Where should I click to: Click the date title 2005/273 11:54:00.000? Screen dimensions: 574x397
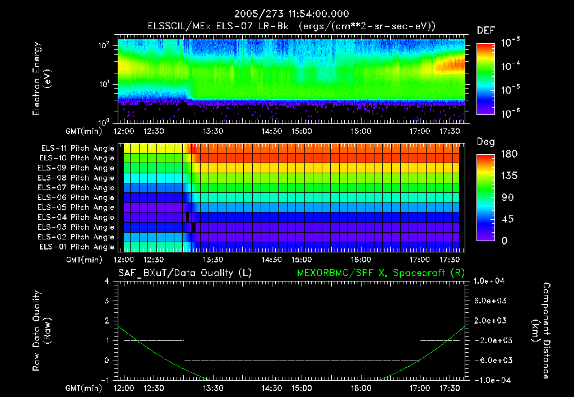click(291, 14)
